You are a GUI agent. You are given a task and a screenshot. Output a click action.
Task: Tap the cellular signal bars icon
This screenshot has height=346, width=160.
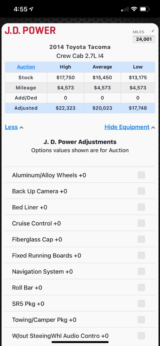125,9
